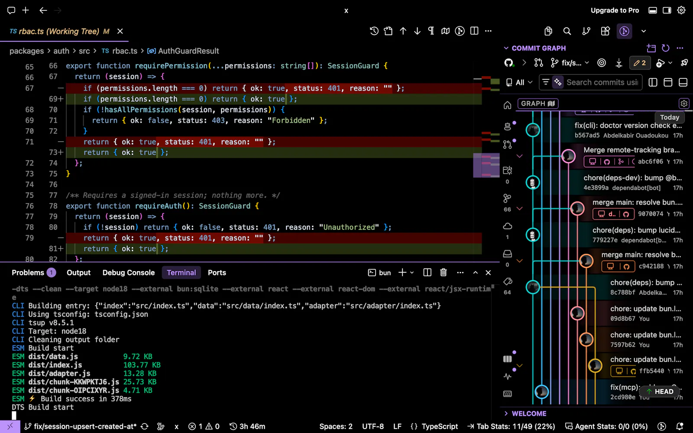The height and width of the screenshot is (433, 693).
Task: Click the pencil 2 working changes button
Action: 640,63
